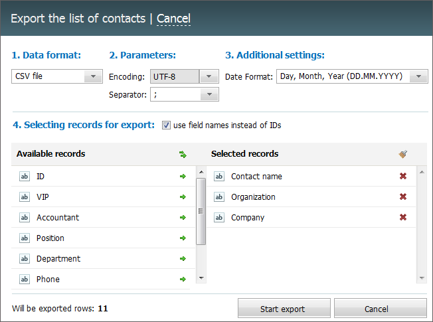Add Accountant field using green arrow
Screen dimensions: 433x322
point(183,218)
